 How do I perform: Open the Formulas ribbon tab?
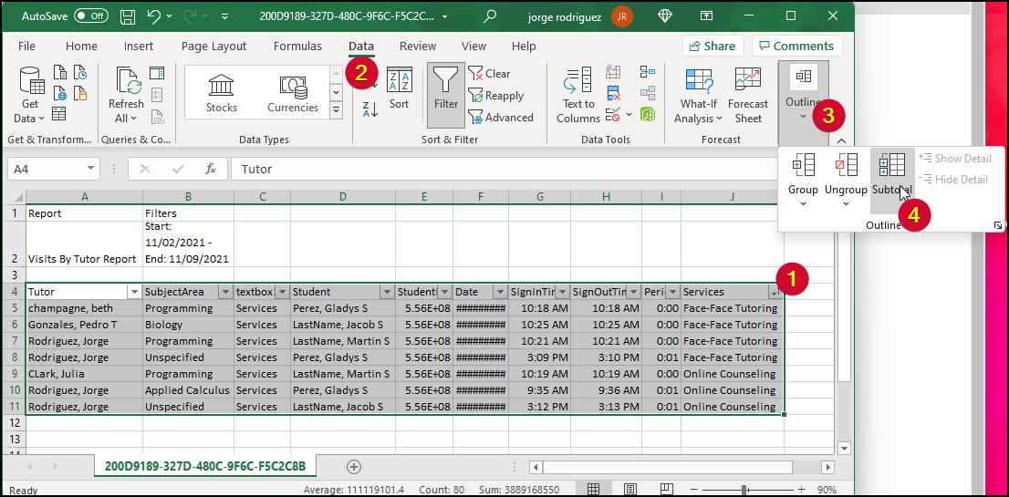point(297,47)
